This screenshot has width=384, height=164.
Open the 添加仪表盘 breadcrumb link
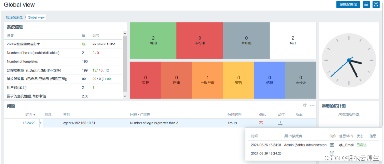click(14, 17)
